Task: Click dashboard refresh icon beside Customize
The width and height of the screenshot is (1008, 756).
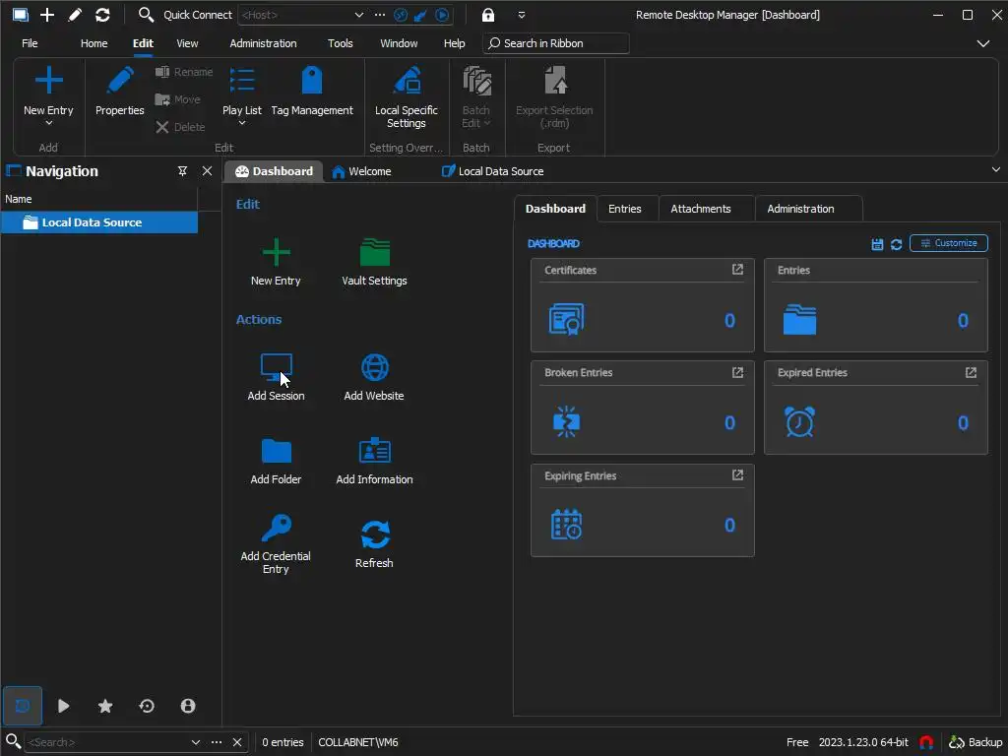Action: pos(896,244)
